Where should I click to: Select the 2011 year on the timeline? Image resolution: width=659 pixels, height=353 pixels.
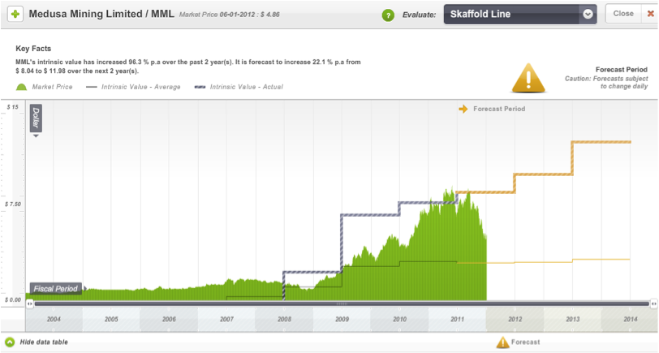pos(457,320)
